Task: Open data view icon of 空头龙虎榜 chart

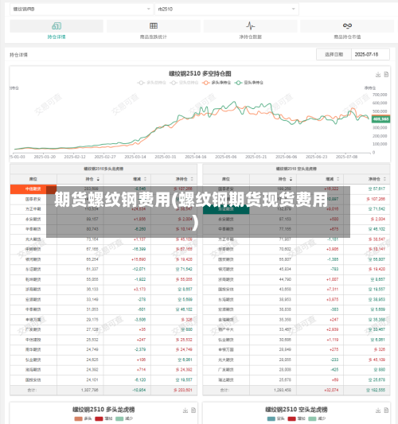Action: pyautogui.click(x=386, y=410)
